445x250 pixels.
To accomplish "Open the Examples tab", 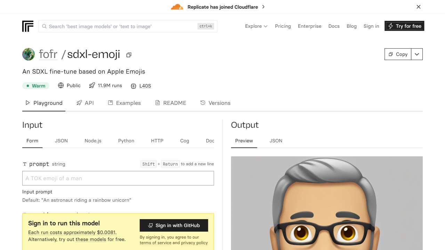I will [124, 103].
